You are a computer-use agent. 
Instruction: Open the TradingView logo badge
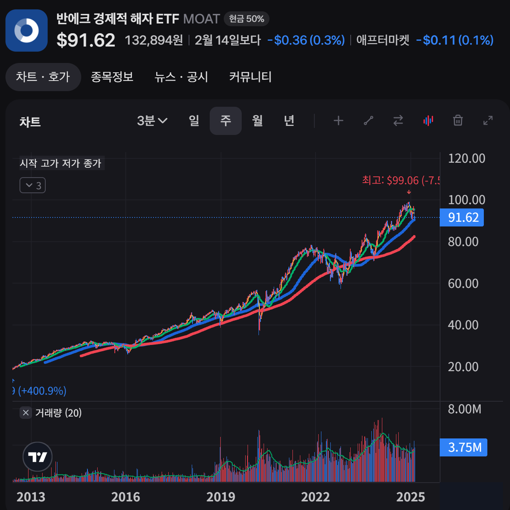pyautogui.click(x=37, y=457)
